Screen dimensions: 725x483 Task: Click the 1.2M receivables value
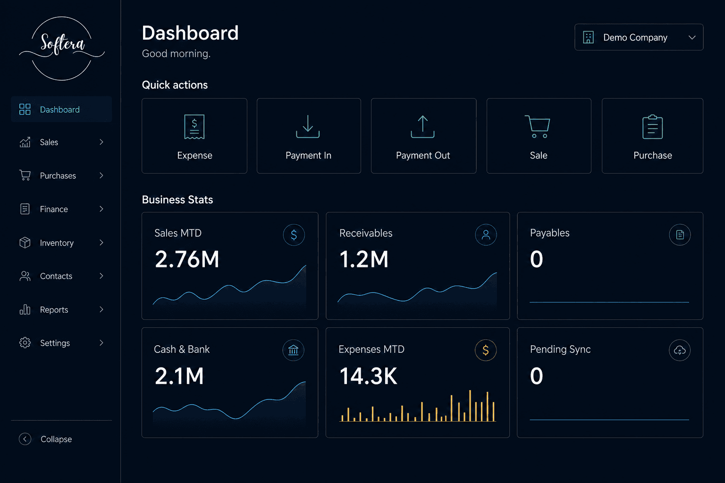tap(364, 259)
